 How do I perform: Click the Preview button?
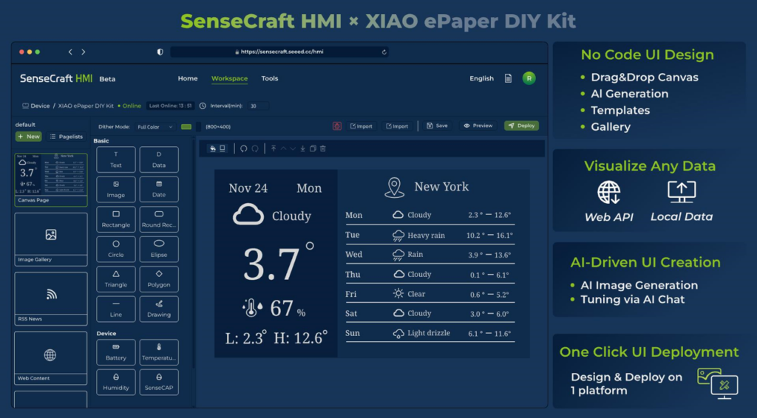tap(478, 126)
